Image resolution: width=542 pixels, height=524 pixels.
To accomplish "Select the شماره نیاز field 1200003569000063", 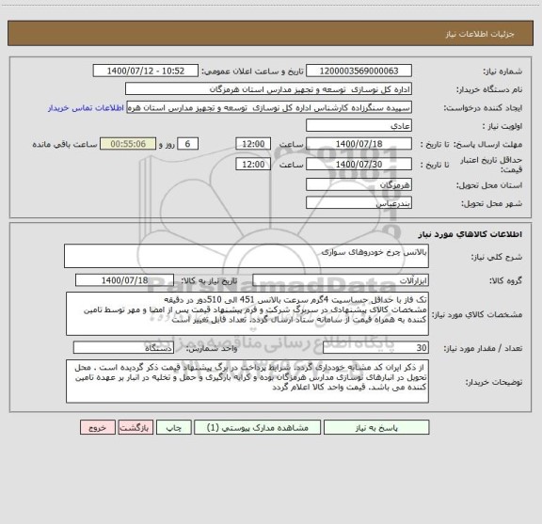I will pyautogui.click(x=359, y=71).
